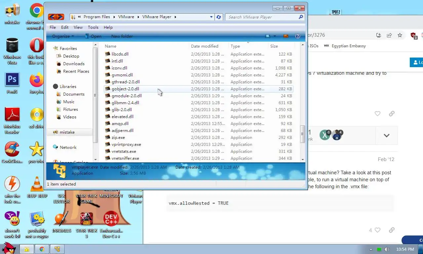This screenshot has width=423, height=254.
Task: Open the Edit menu
Action: tap(65, 27)
